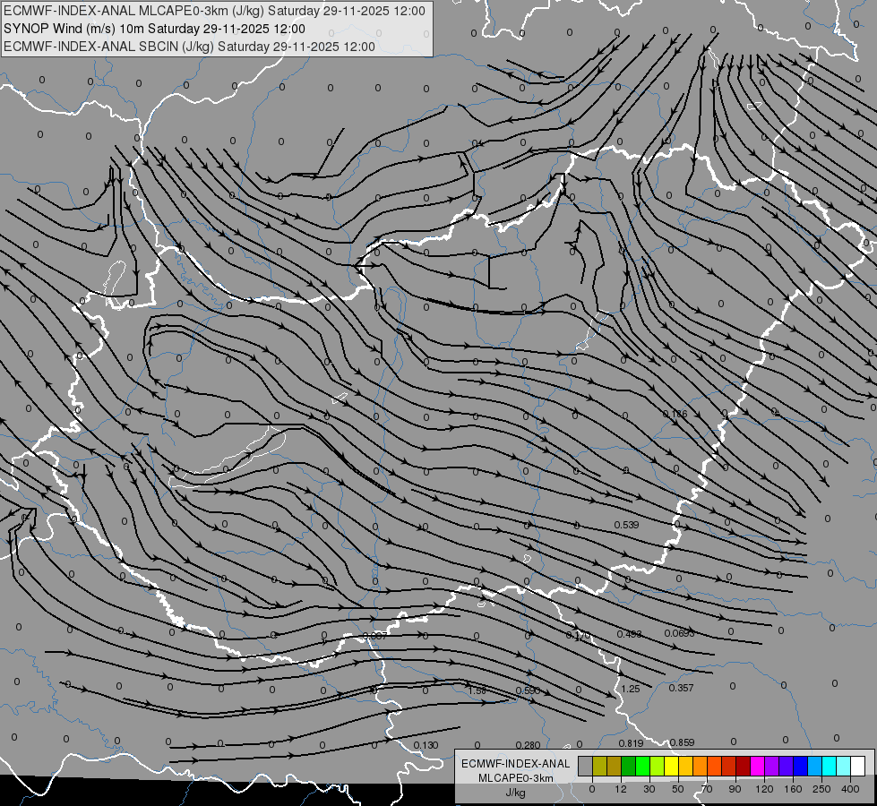Viewport: 877px width, 806px height.
Task: Click the map value 1.25
Action: tap(631, 689)
